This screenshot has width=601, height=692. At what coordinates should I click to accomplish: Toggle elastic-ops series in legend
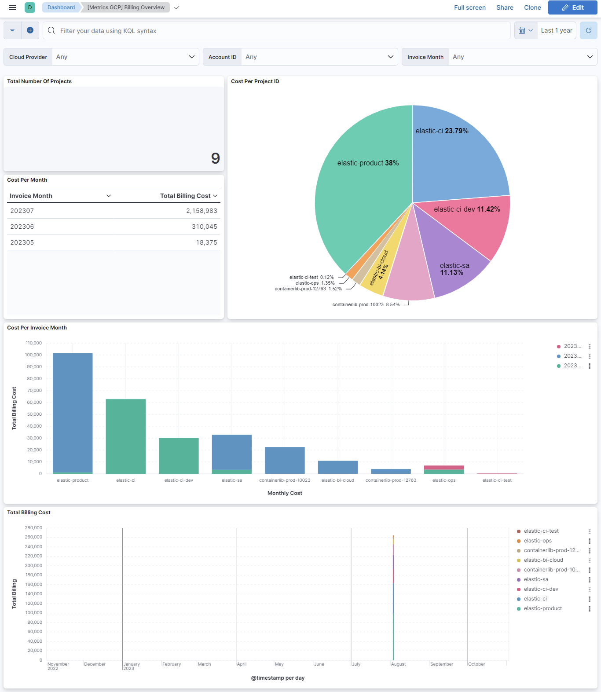click(537, 541)
